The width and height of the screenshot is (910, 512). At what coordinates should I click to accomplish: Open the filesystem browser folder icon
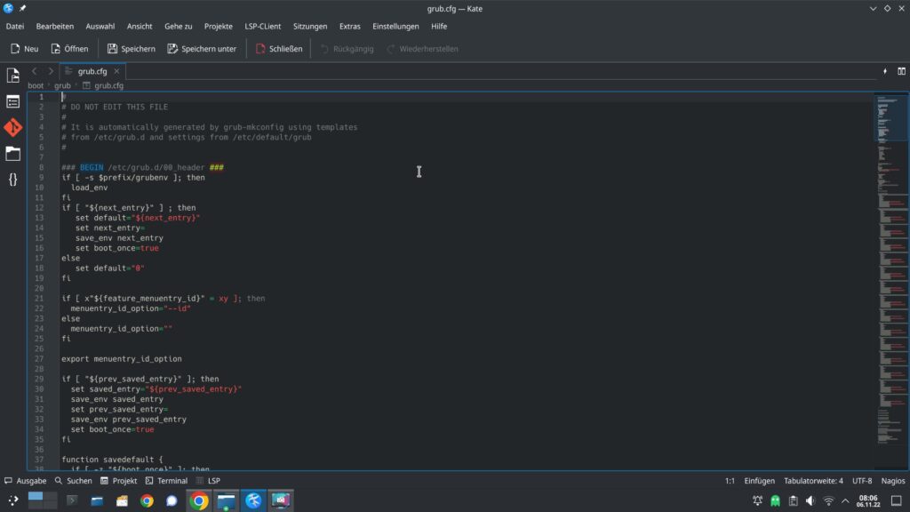click(x=12, y=154)
